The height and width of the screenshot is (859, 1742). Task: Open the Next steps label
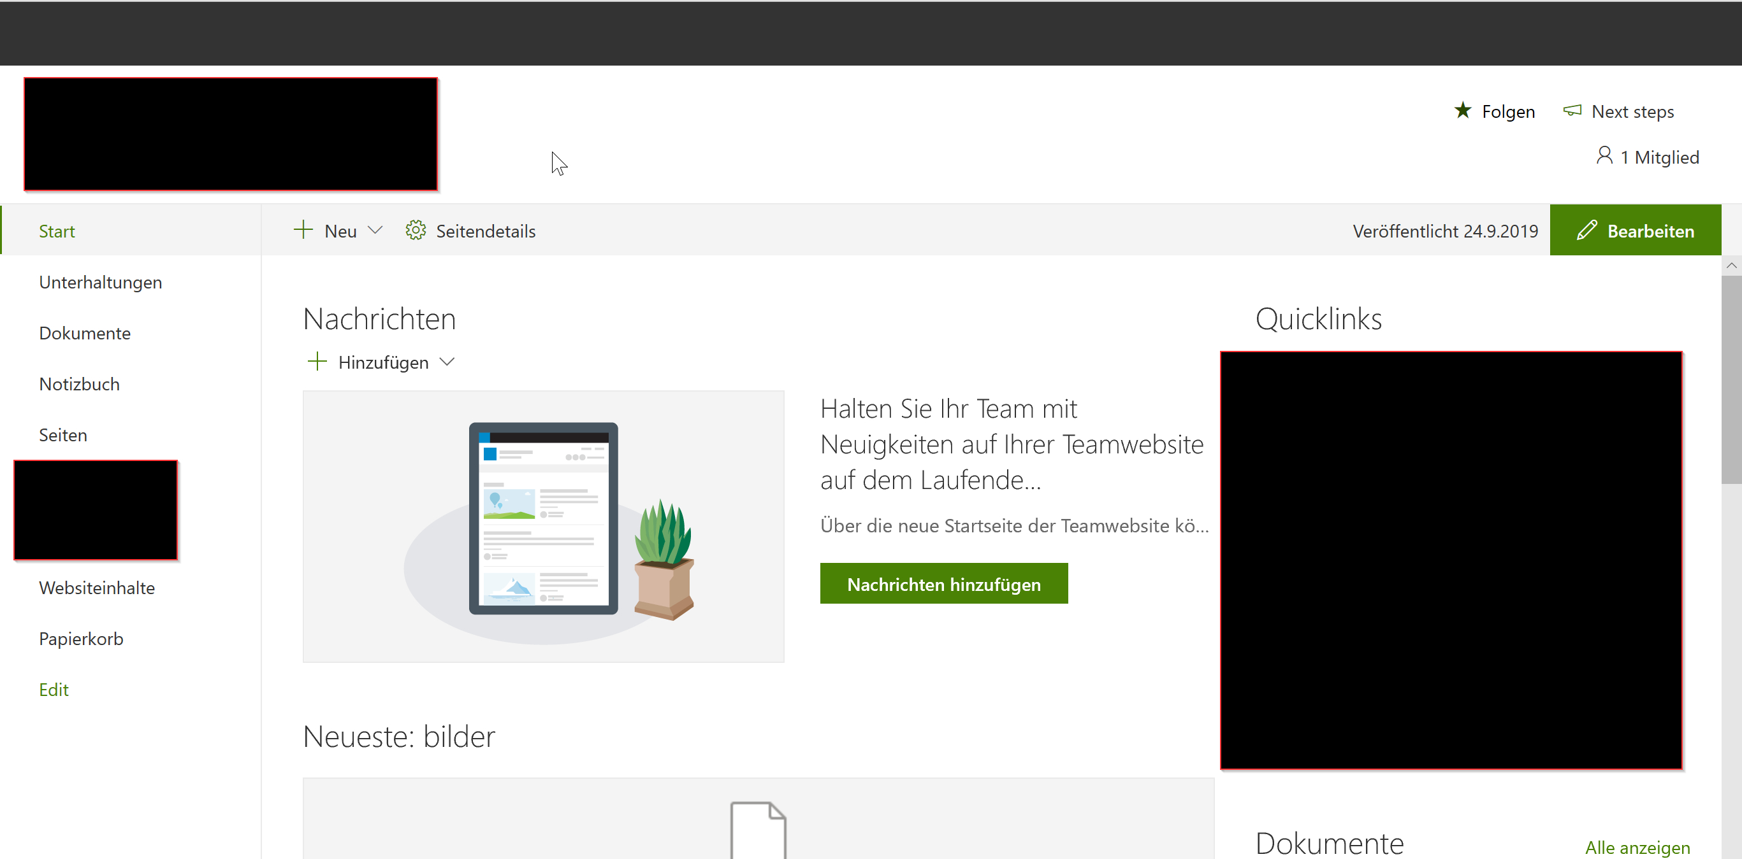(1632, 111)
